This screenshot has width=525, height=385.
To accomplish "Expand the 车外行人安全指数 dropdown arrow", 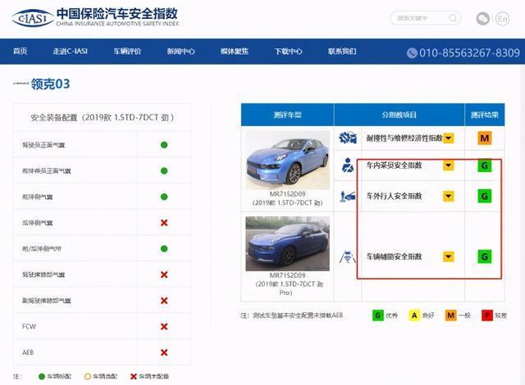I will click(449, 196).
